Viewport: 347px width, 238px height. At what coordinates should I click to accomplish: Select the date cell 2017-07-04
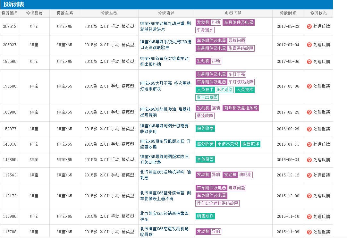(288, 45)
